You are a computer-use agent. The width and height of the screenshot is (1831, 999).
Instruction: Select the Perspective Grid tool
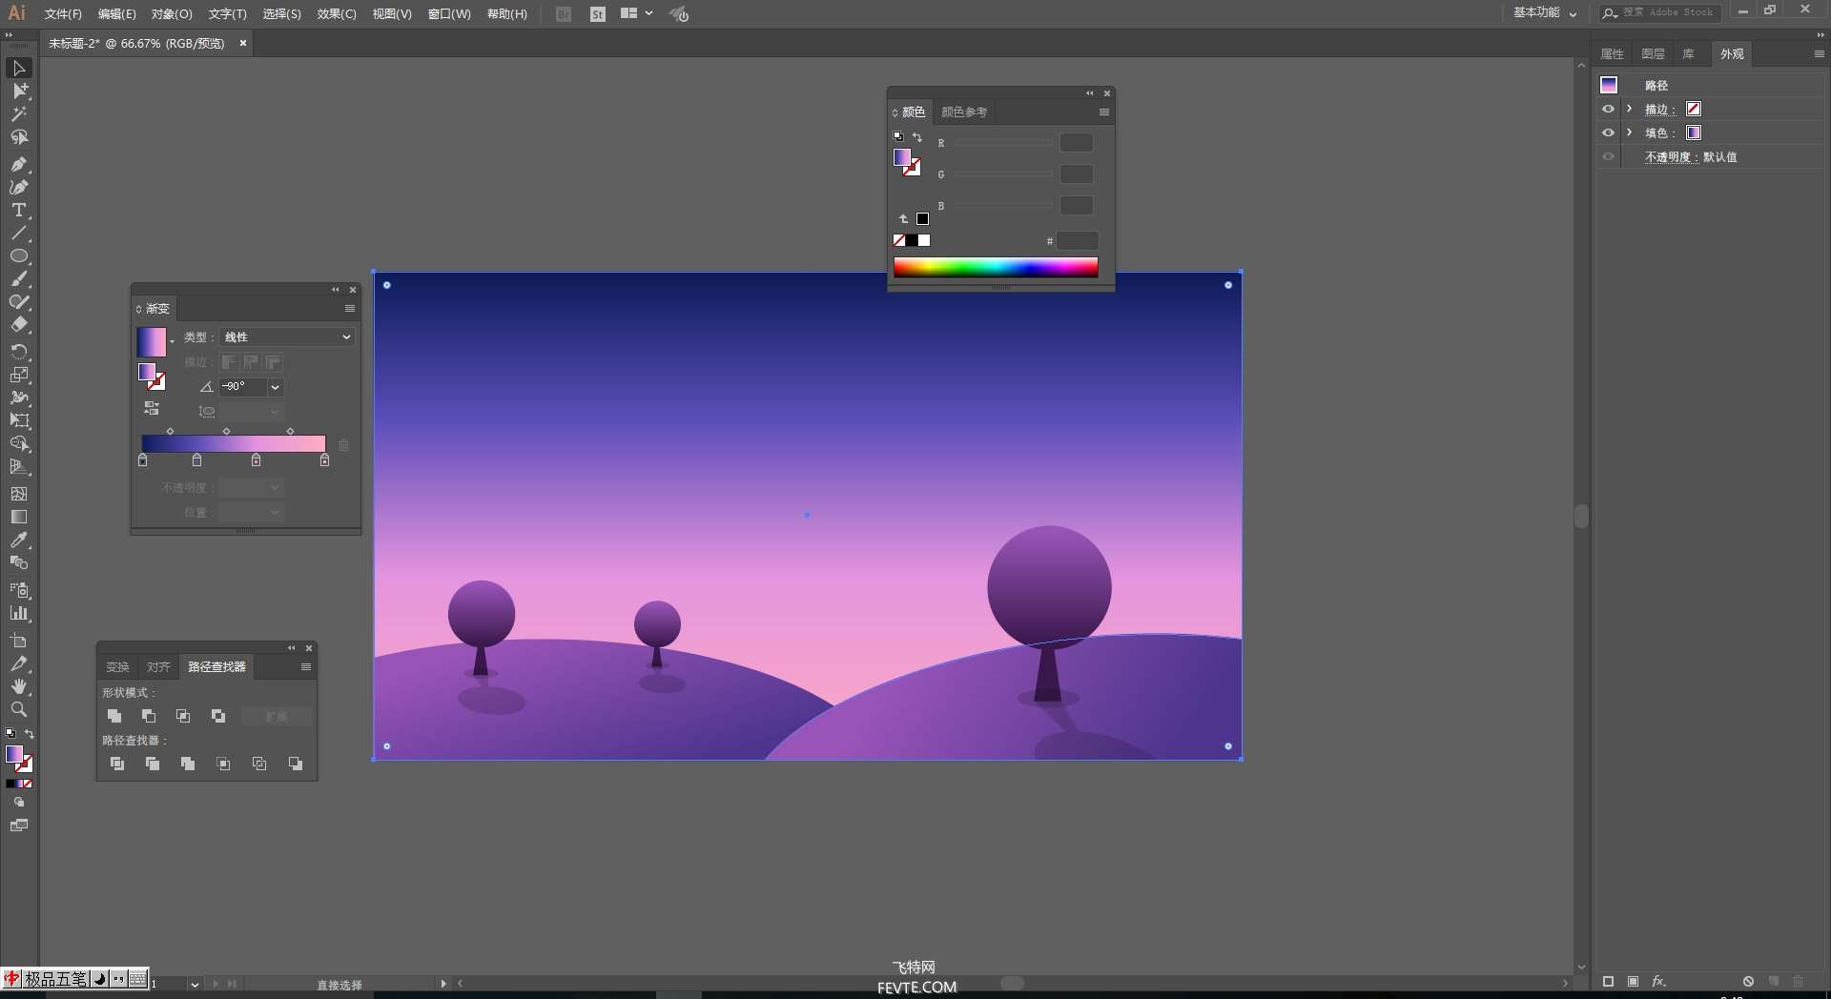(18, 467)
